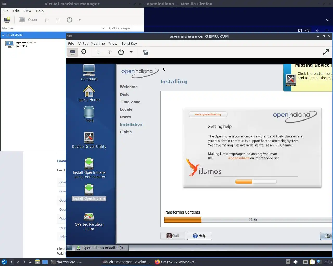Open the Help menu in Virtual Machine Manager
The width and height of the screenshot is (333, 266).
40,11
